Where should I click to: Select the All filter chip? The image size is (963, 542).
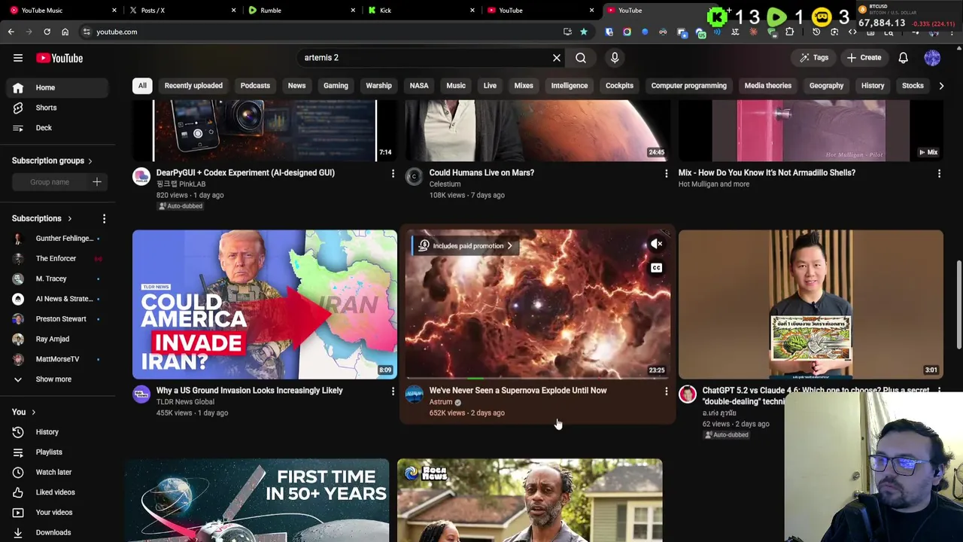point(142,86)
